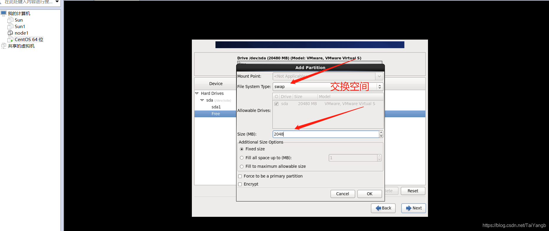This screenshot has width=549, height=231.
Task: Proceed with the Next button
Action: tap(414, 208)
